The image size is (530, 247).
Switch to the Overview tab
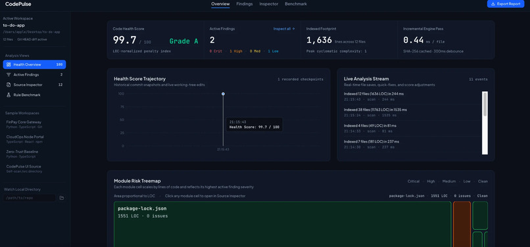coord(220,4)
